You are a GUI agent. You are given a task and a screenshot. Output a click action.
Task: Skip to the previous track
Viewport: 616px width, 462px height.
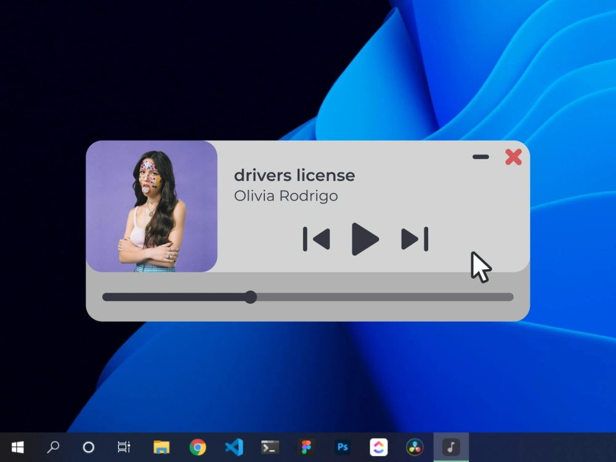pos(316,239)
